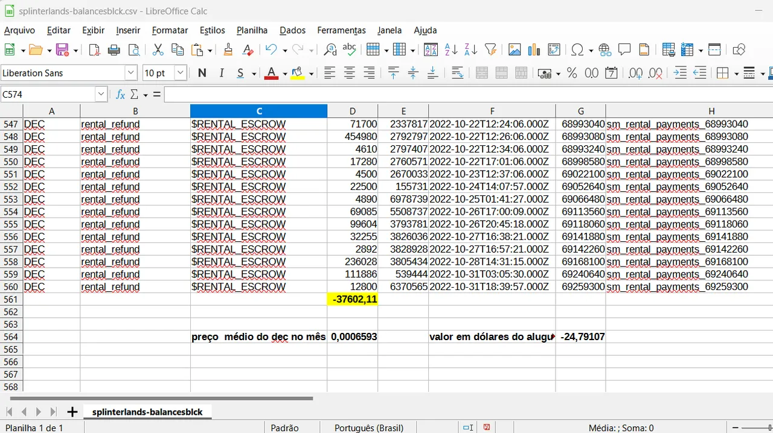
Task: Toggle Wrap Text
Action: 458,73
